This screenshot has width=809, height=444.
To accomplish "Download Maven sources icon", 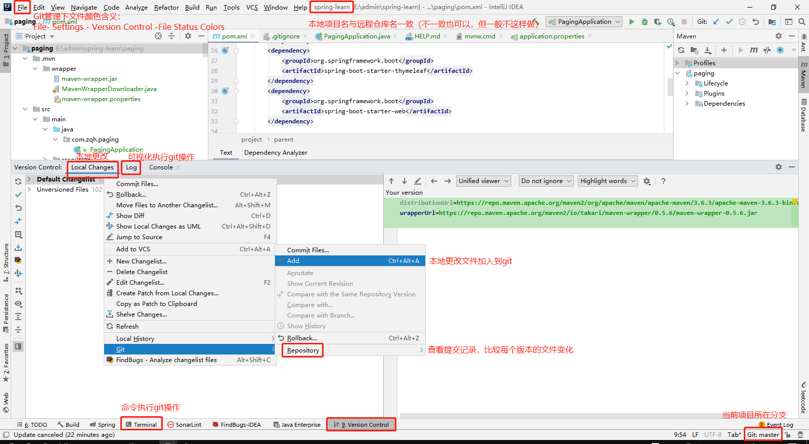I will (708, 50).
